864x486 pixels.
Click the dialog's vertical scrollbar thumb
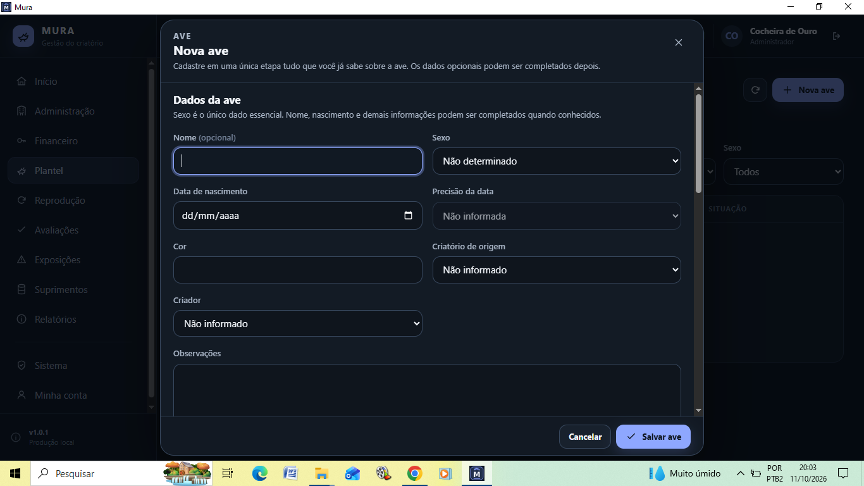[x=698, y=144]
